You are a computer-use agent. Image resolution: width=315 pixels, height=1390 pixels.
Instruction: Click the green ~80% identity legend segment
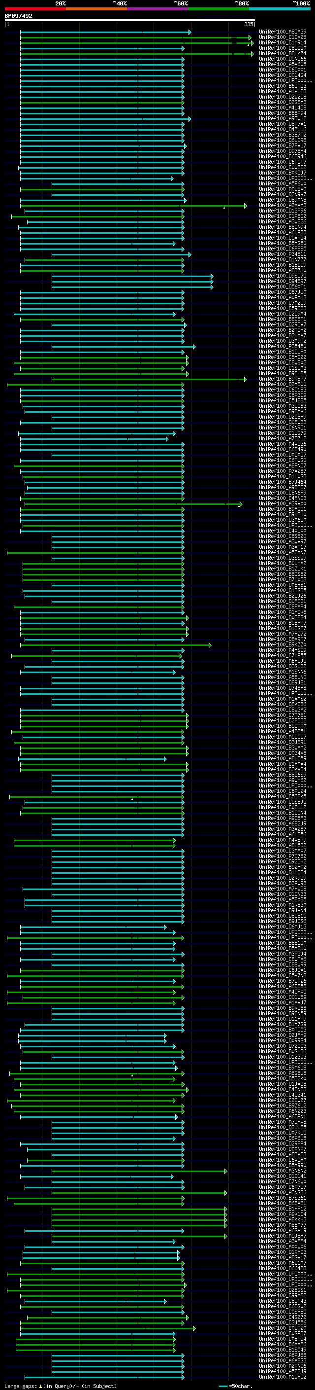(x=219, y=9)
